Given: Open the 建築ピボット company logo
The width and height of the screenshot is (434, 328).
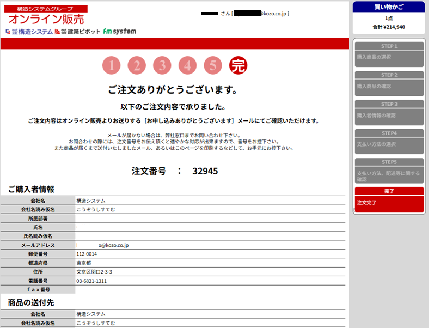Looking at the screenshot, I should (77, 32).
